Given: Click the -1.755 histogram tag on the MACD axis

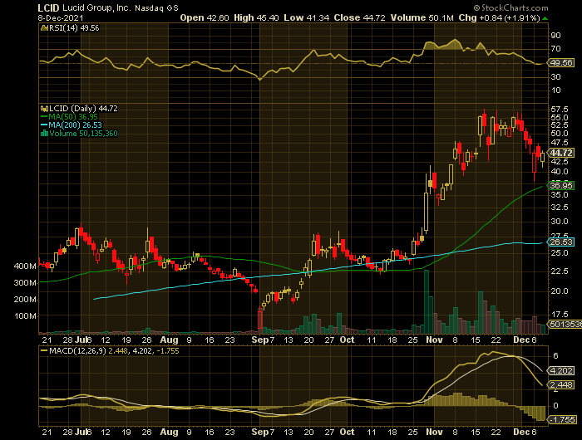Looking at the screenshot, I should click(x=562, y=419).
